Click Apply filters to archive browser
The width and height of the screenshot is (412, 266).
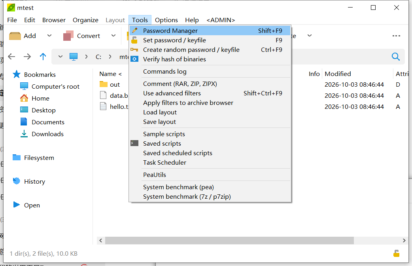(x=210, y=103)
